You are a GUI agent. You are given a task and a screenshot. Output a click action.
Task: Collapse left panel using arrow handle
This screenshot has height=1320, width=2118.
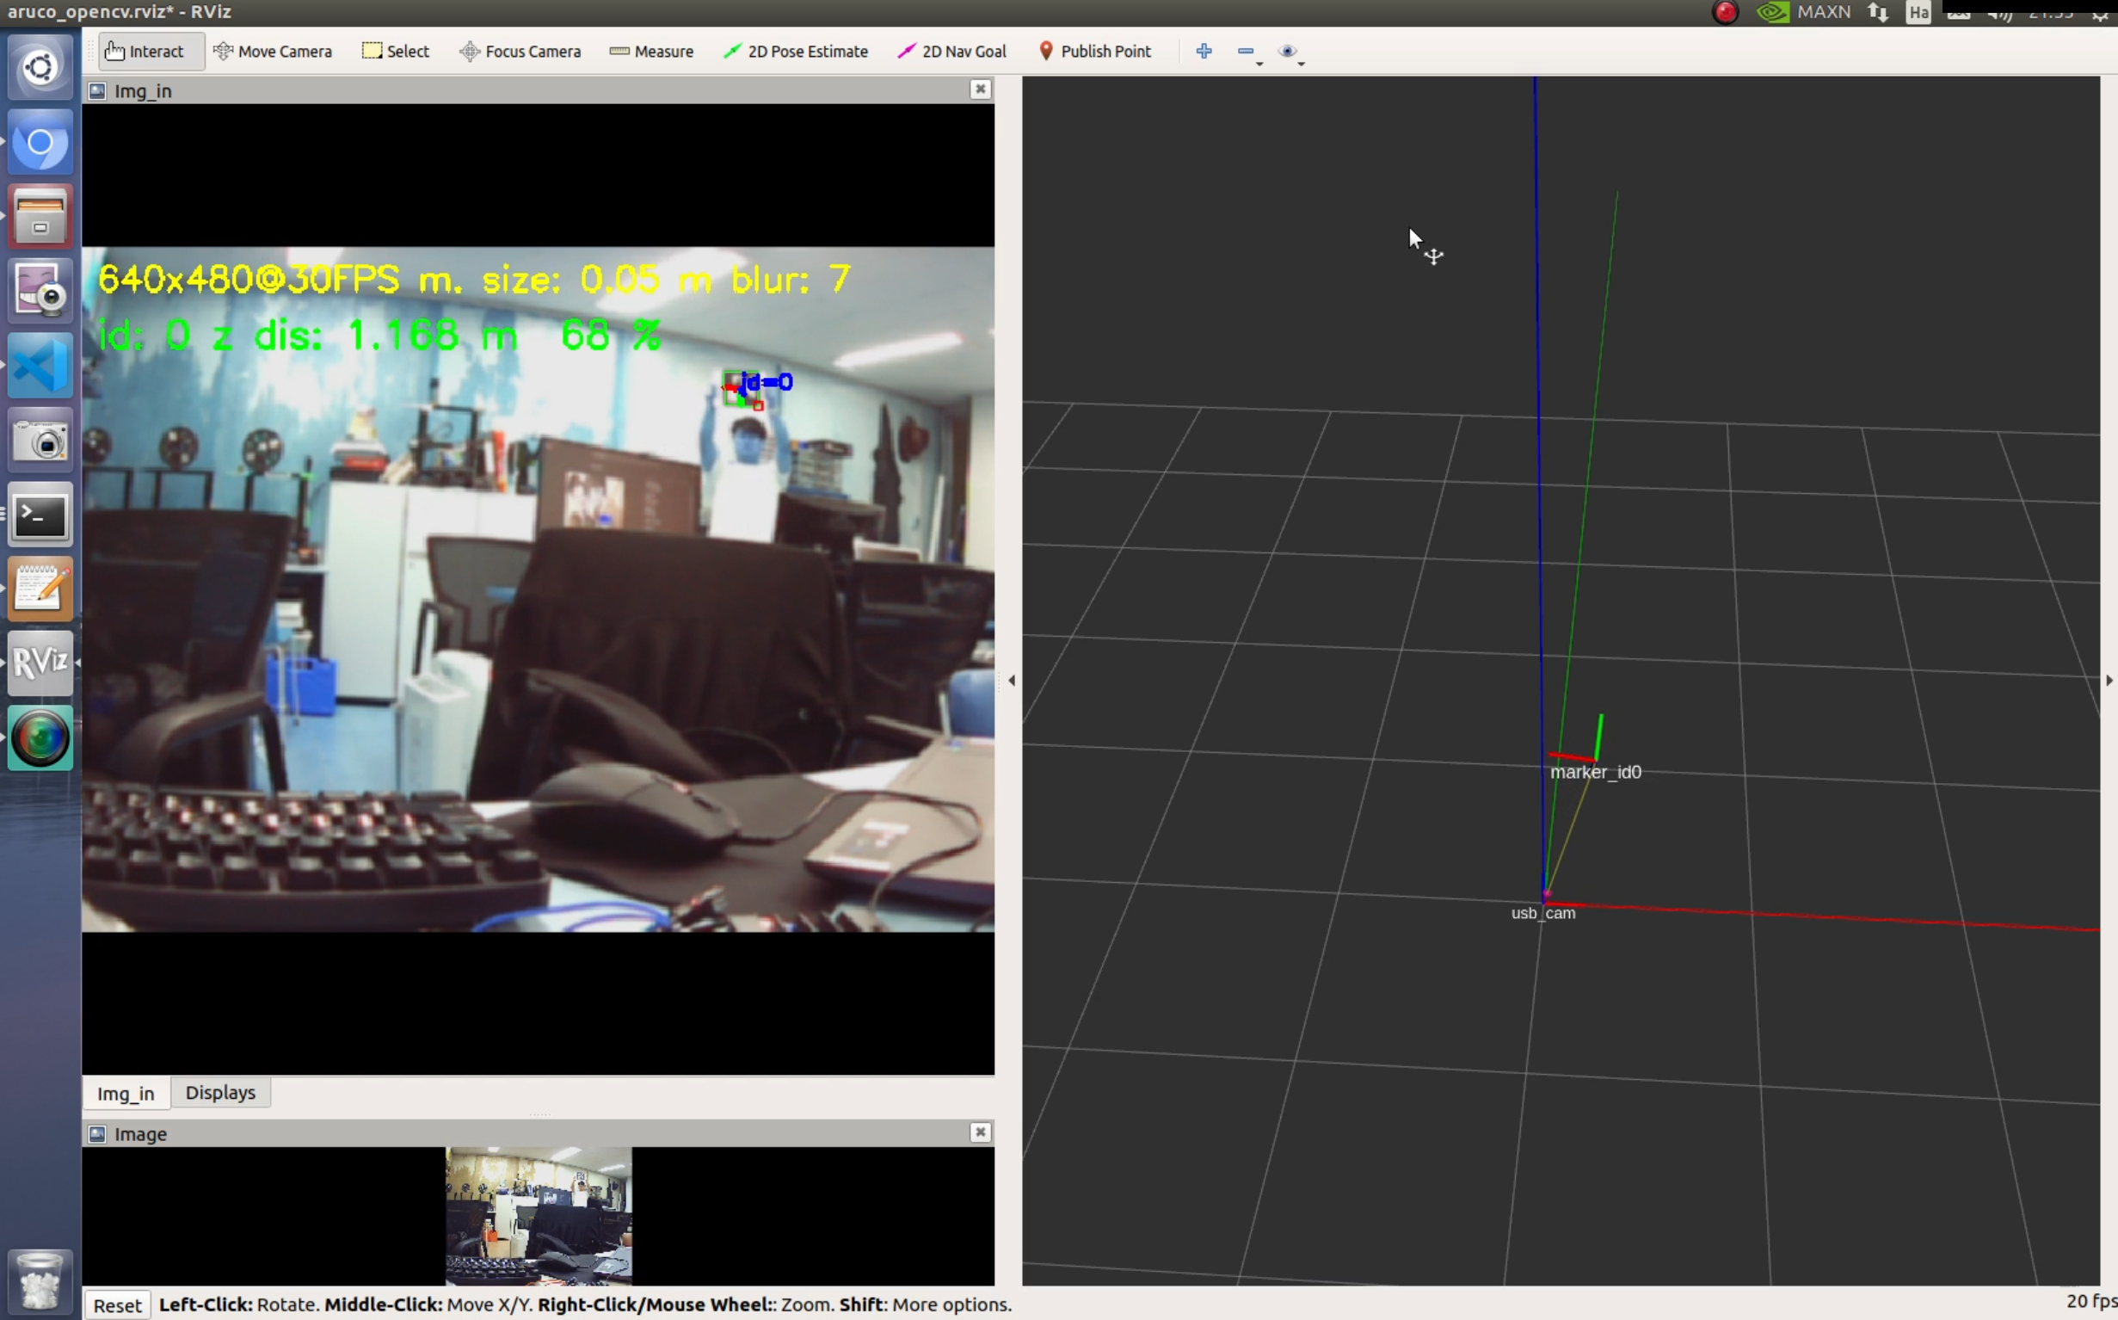[x=1012, y=680]
